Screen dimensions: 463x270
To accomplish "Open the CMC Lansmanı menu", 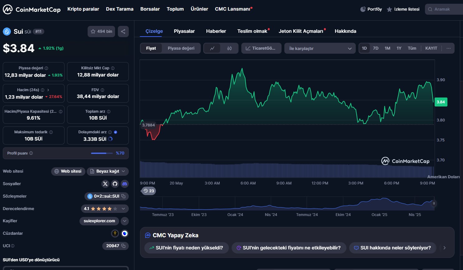I will 233,9.
